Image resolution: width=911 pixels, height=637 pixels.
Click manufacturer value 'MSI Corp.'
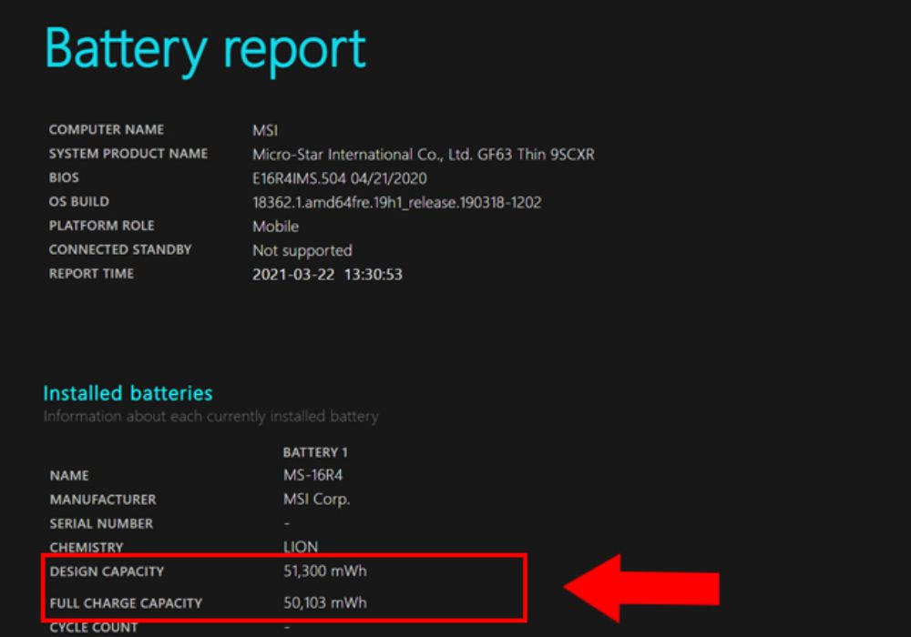(317, 500)
